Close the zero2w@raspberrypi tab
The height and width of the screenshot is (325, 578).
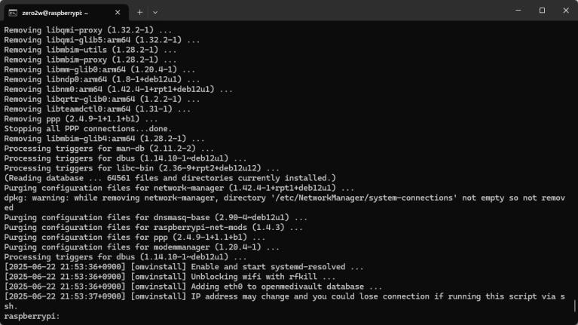[x=118, y=13]
